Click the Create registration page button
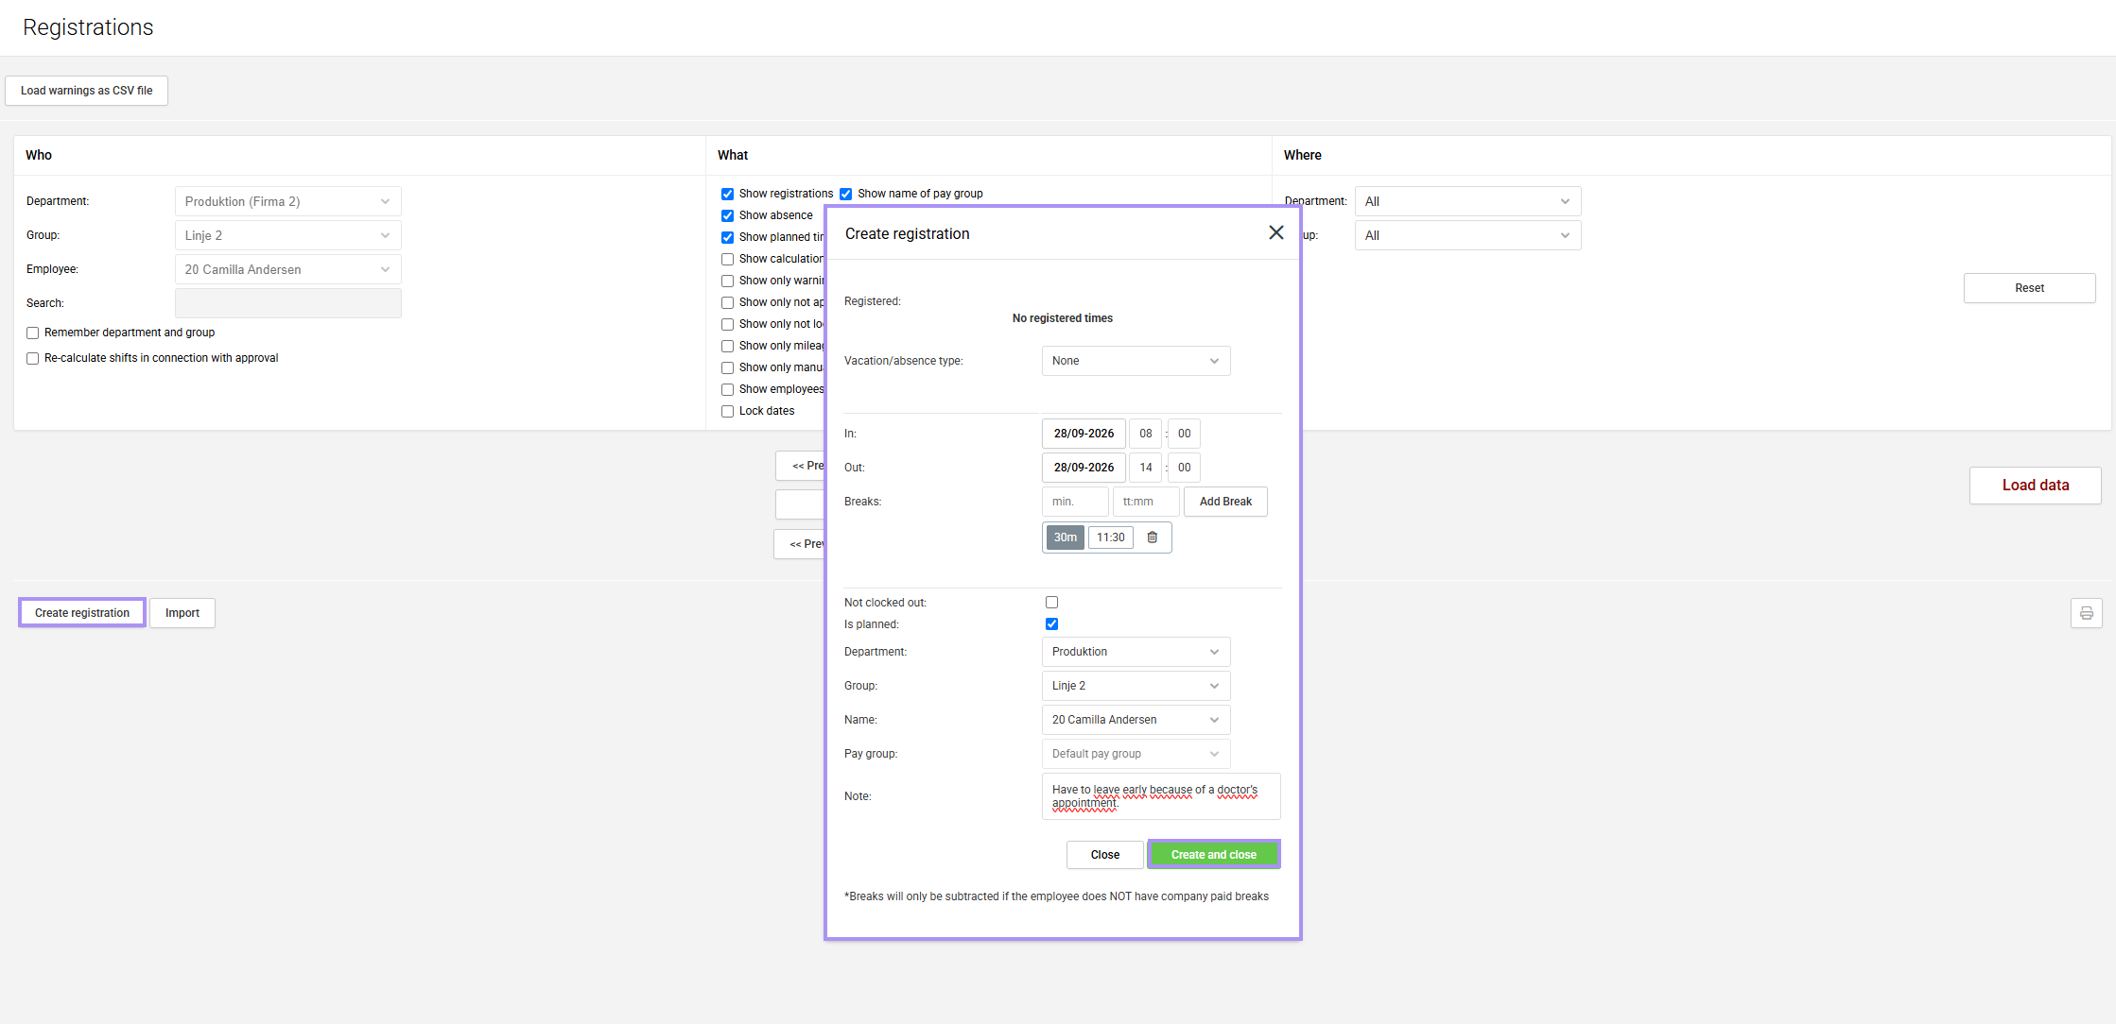The height and width of the screenshot is (1024, 2116). 82,613
